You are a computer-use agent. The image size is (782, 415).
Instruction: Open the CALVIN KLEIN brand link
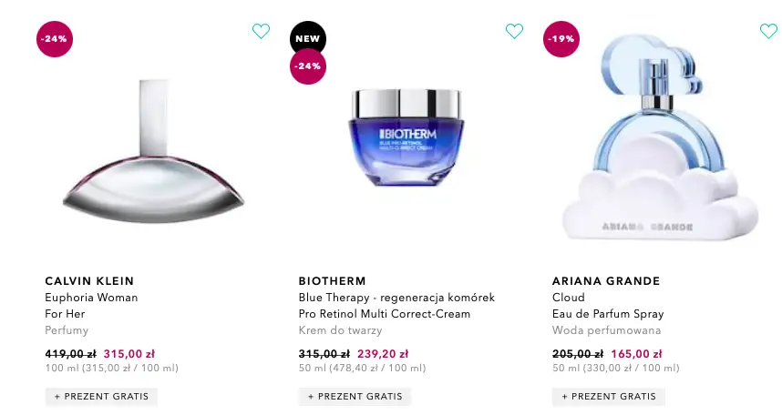pos(89,281)
